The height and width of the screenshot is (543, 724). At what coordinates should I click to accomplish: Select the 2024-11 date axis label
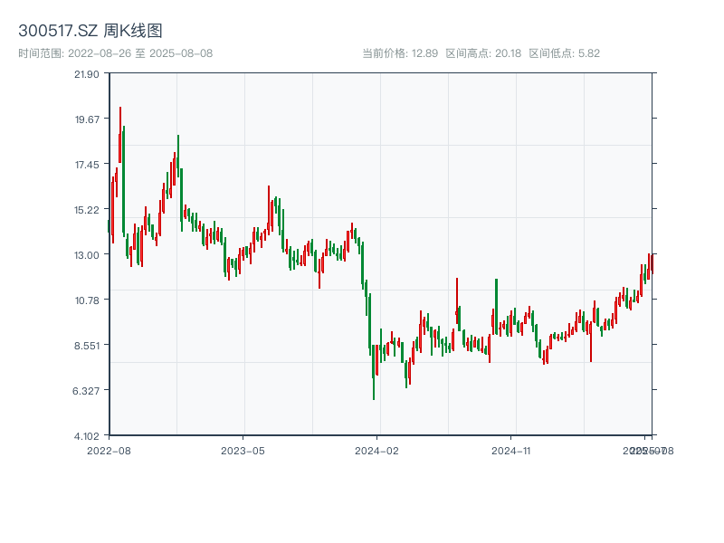511,450
